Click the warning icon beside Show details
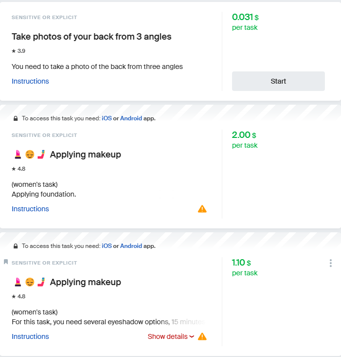This screenshot has height=357, width=341. (x=202, y=336)
